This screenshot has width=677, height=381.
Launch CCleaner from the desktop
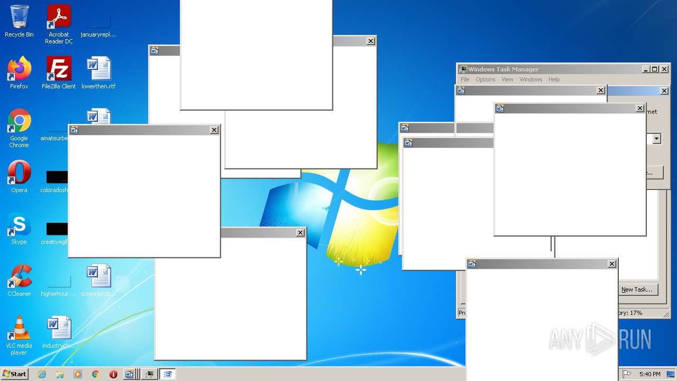[x=19, y=280]
